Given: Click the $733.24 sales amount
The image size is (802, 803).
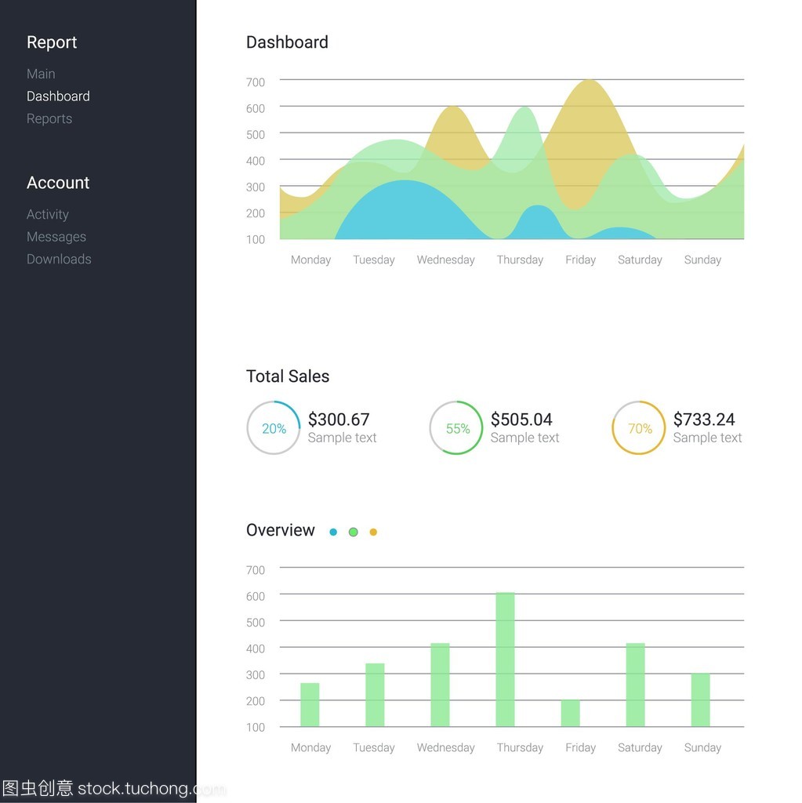Looking at the screenshot, I should [x=703, y=420].
